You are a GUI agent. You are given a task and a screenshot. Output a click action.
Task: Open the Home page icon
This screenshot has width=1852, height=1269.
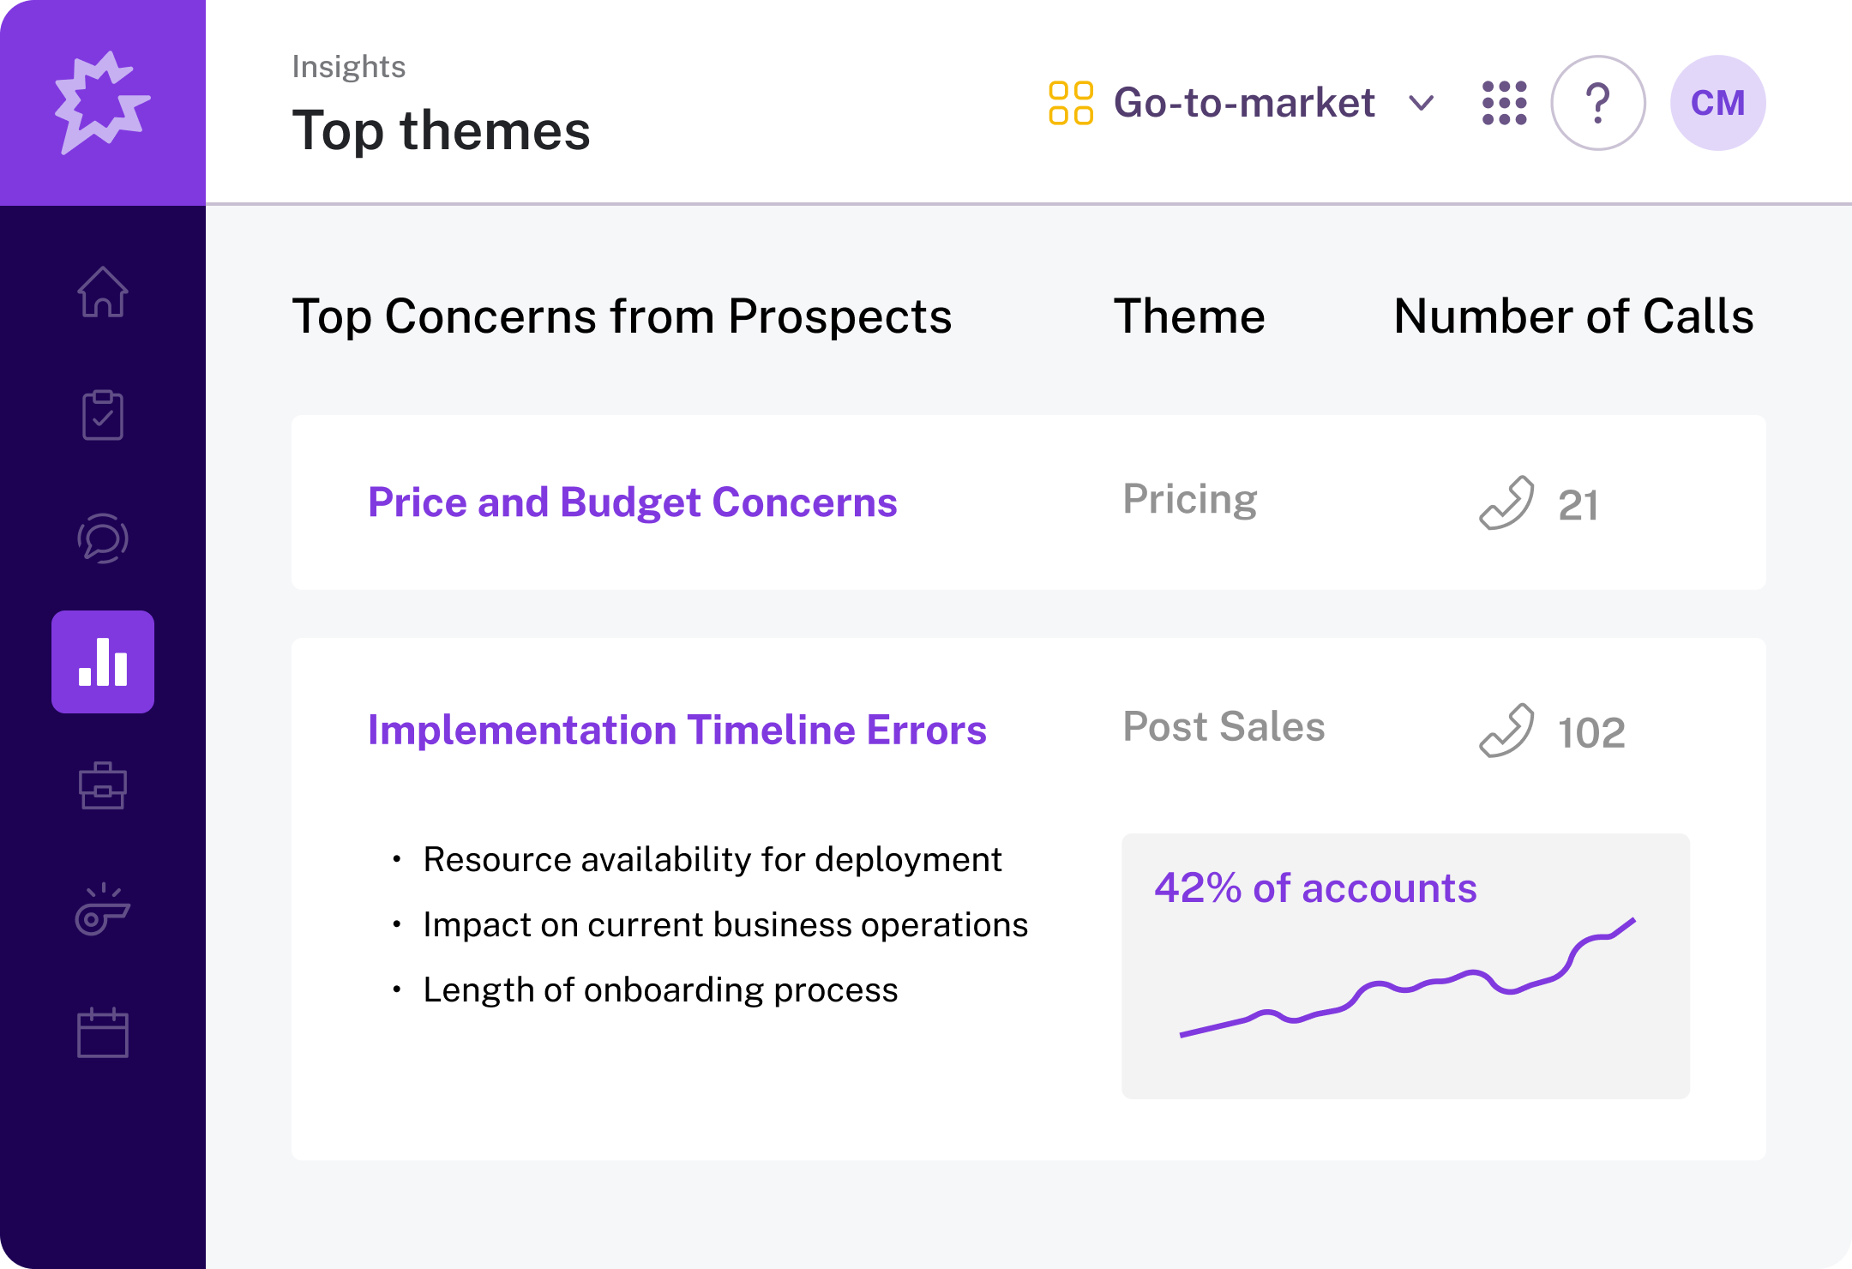coord(103,292)
